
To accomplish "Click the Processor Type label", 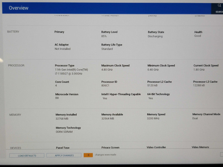I will pos(65,66).
